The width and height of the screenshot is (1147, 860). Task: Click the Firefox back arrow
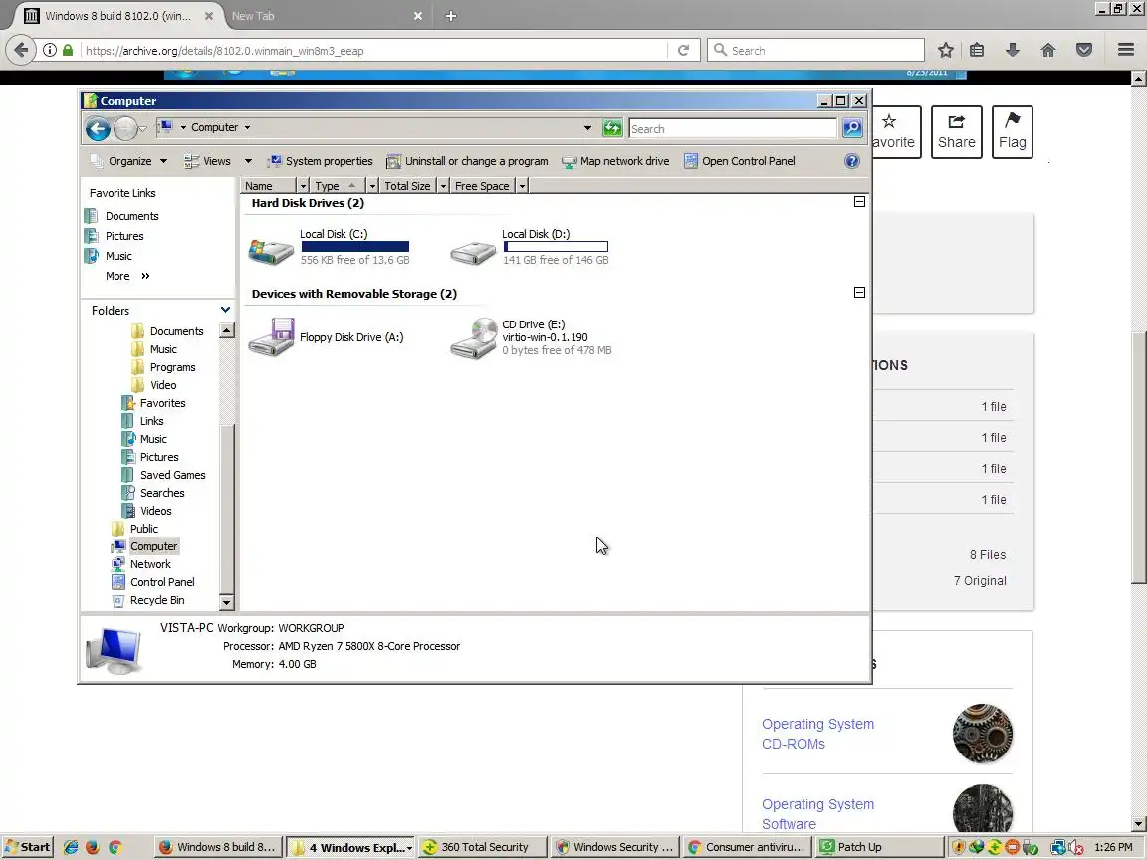click(x=21, y=50)
